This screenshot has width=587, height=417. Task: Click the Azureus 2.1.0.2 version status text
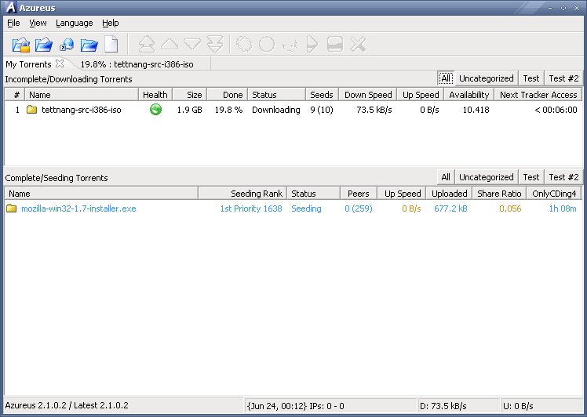coord(67,405)
